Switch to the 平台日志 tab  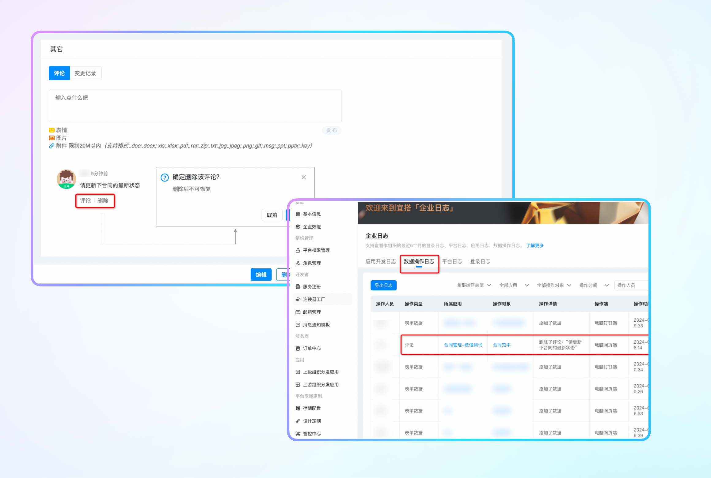(x=452, y=262)
